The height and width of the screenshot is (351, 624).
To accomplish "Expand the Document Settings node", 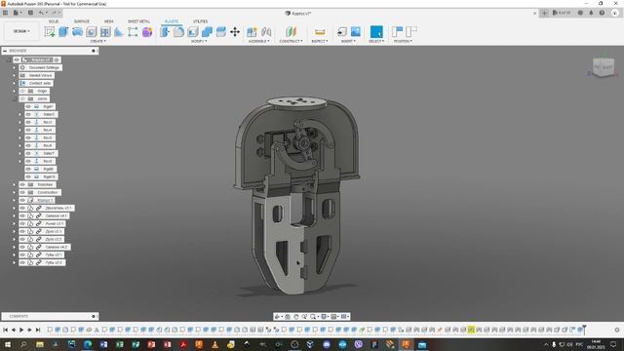I will [15, 67].
